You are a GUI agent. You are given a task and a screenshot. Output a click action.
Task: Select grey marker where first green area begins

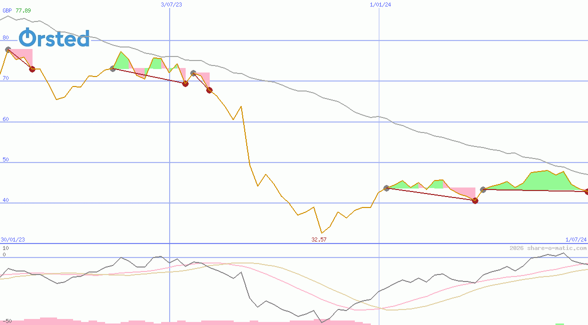[x=113, y=68]
